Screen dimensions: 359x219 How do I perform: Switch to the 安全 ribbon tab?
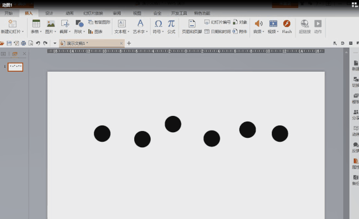click(x=157, y=13)
